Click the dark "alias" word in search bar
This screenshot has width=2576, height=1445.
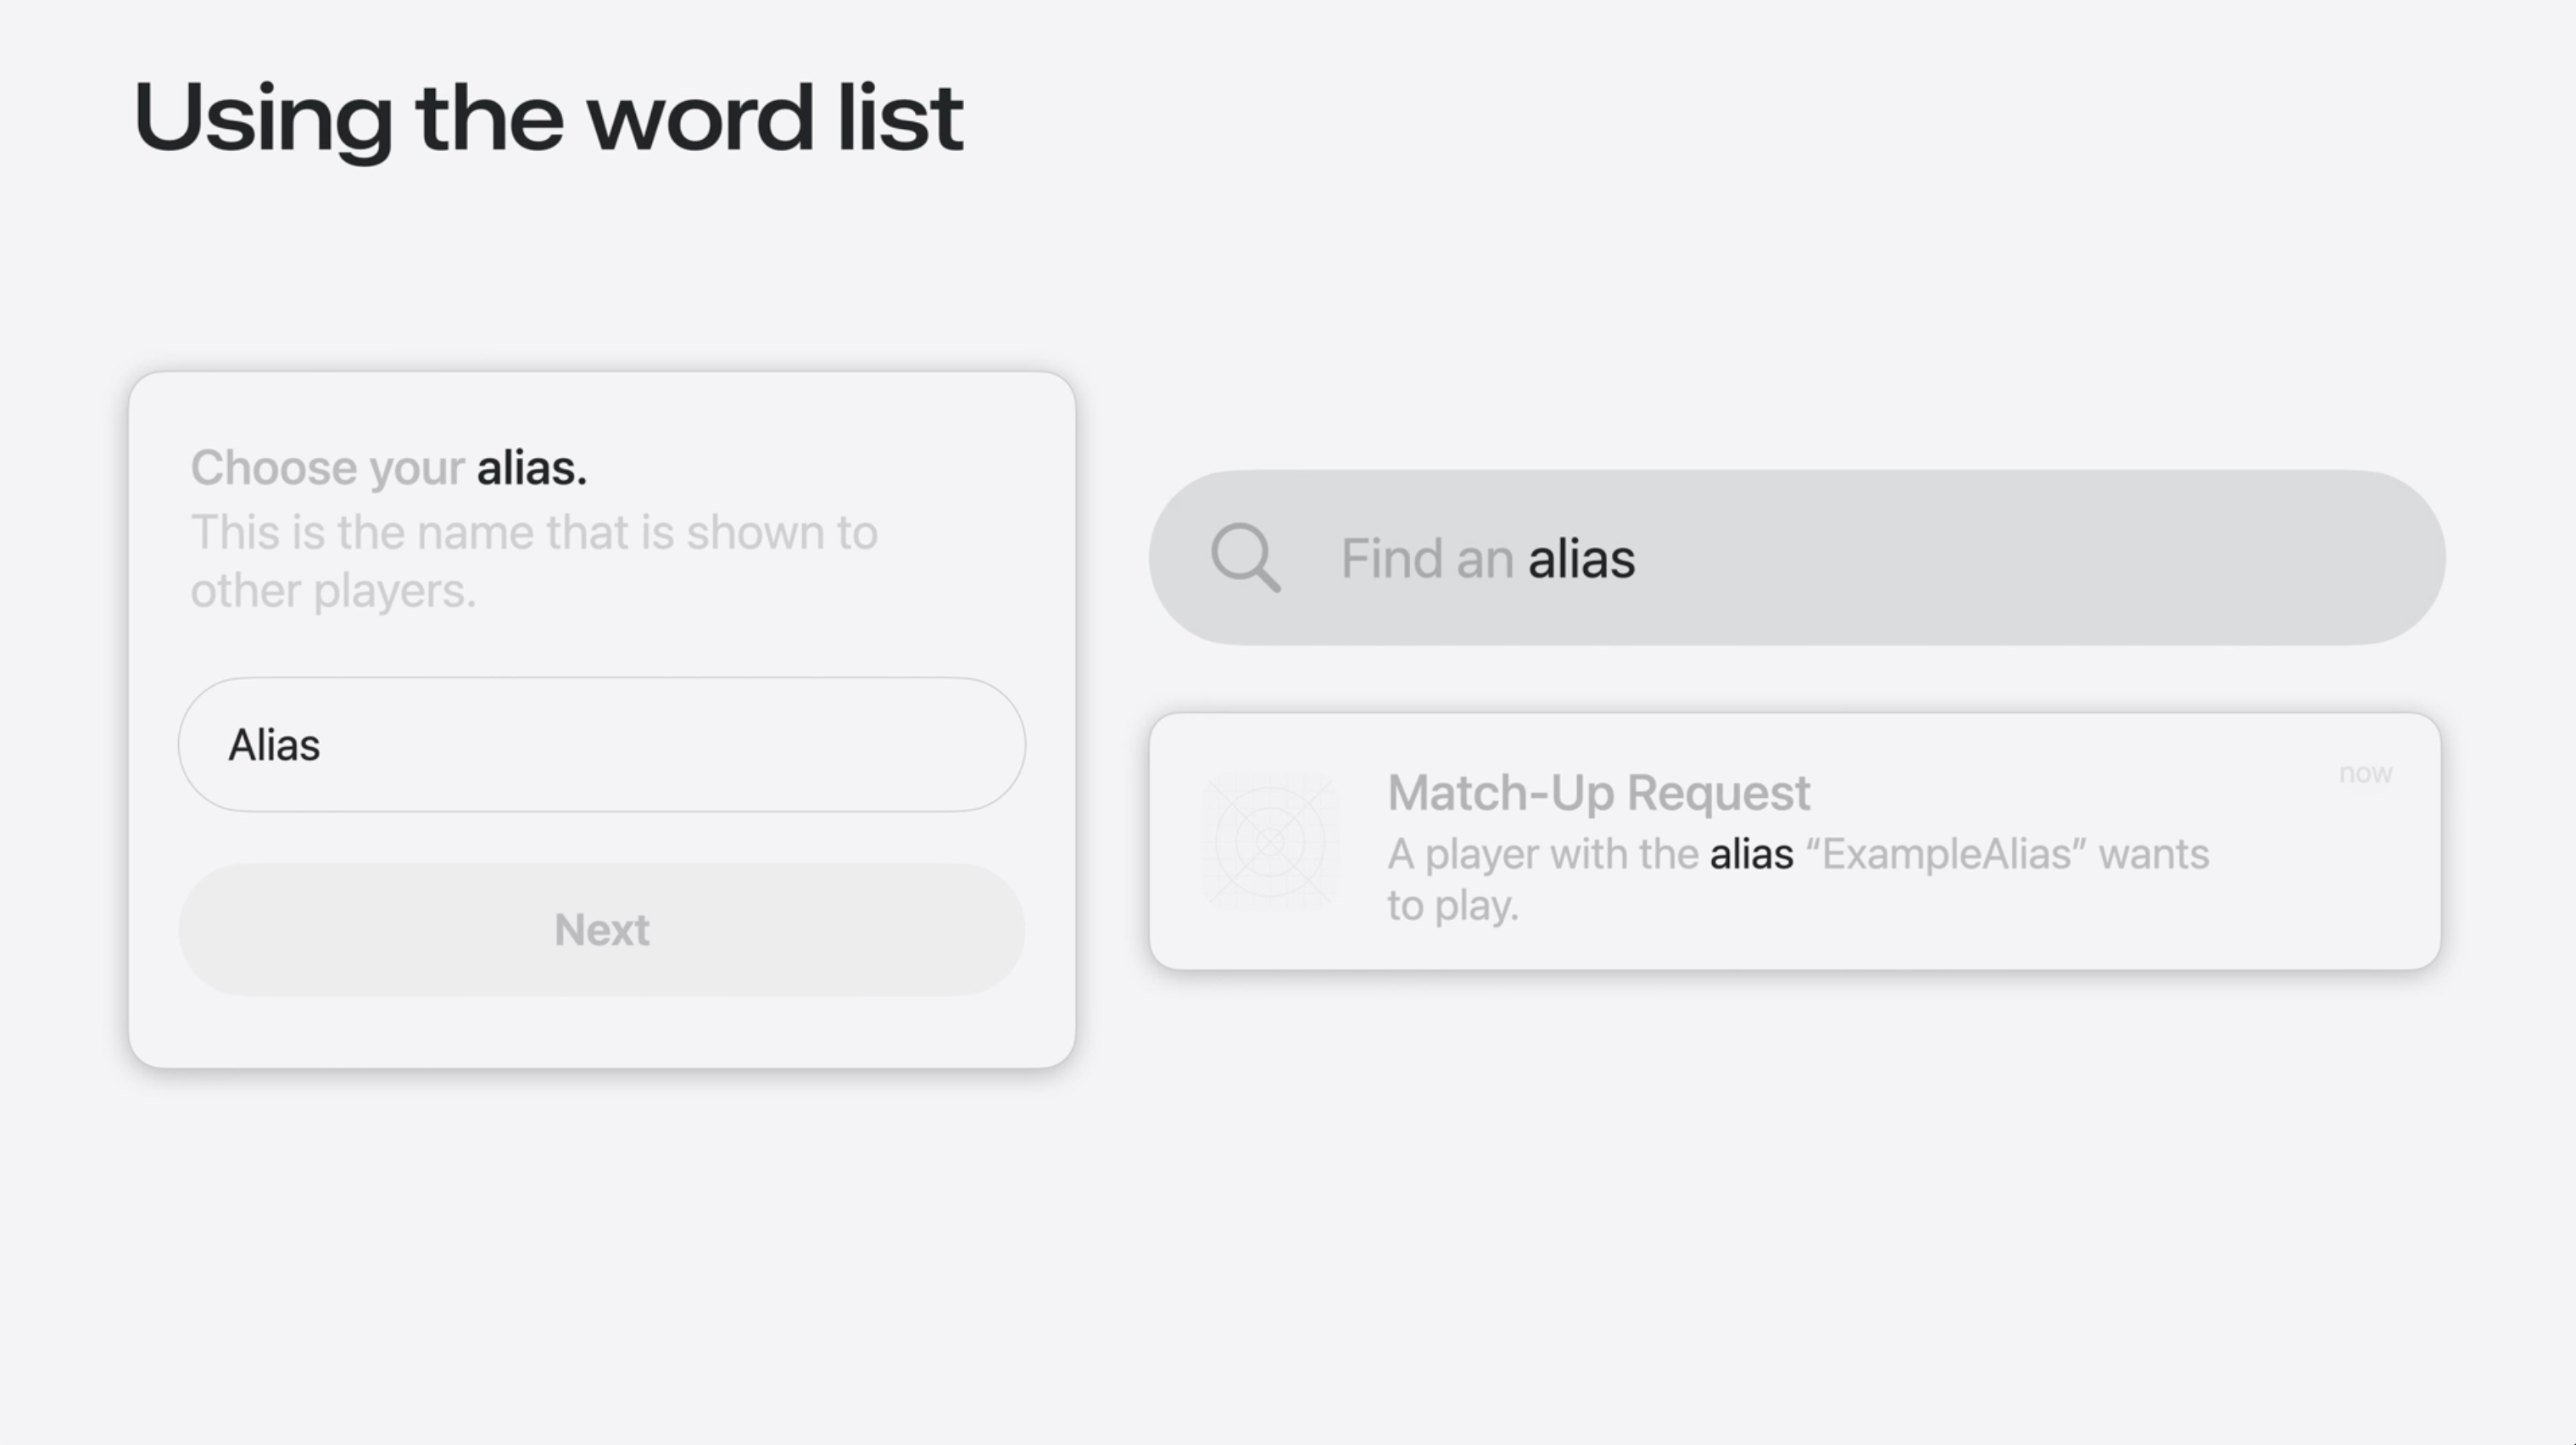point(1581,559)
